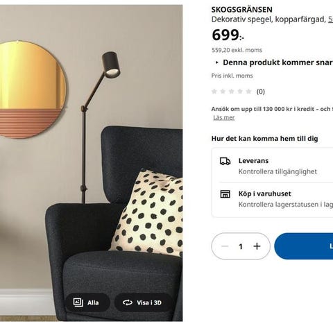Expand 'Denna produkt kommer snart' disclosure triangle
Viewport: 333px width, 333px height.
217,62
